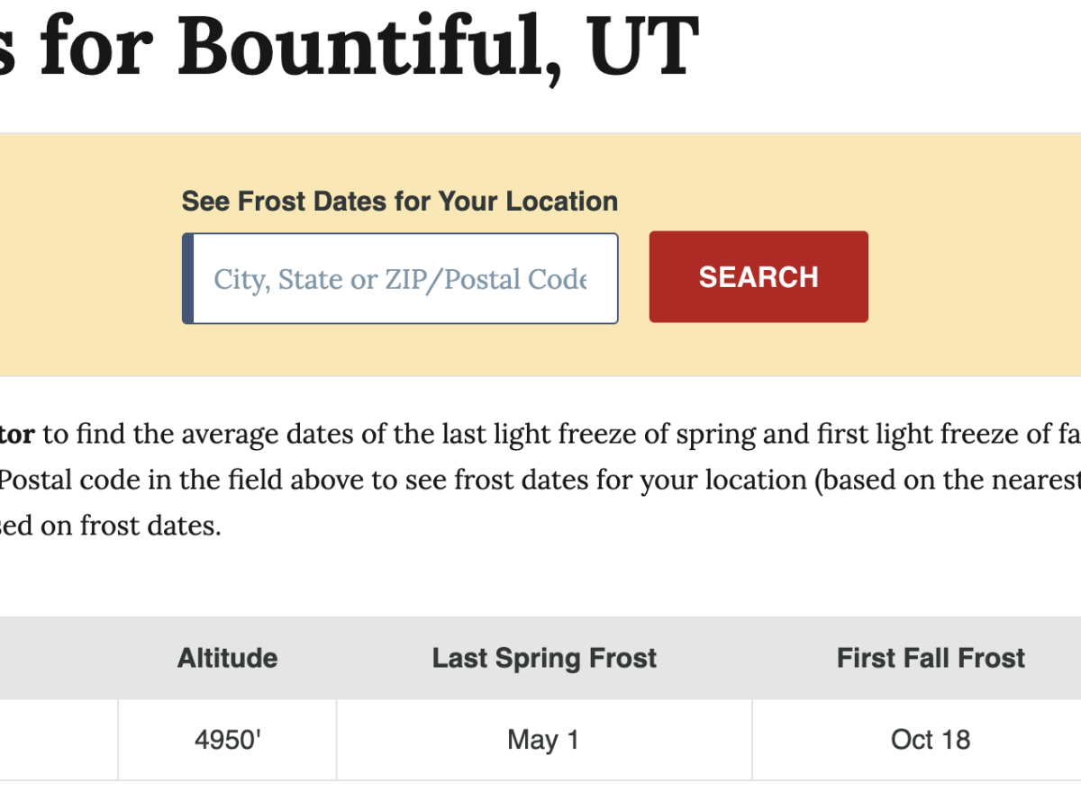The width and height of the screenshot is (1081, 810).
Task: Click the bold "tor" text in the paragraph
Action: [16, 436]
